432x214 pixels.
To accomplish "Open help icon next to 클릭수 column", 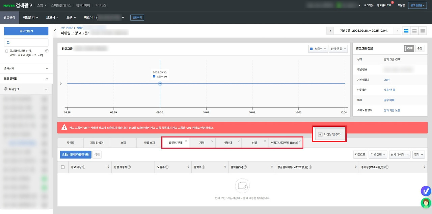I will tap(203, 167).
